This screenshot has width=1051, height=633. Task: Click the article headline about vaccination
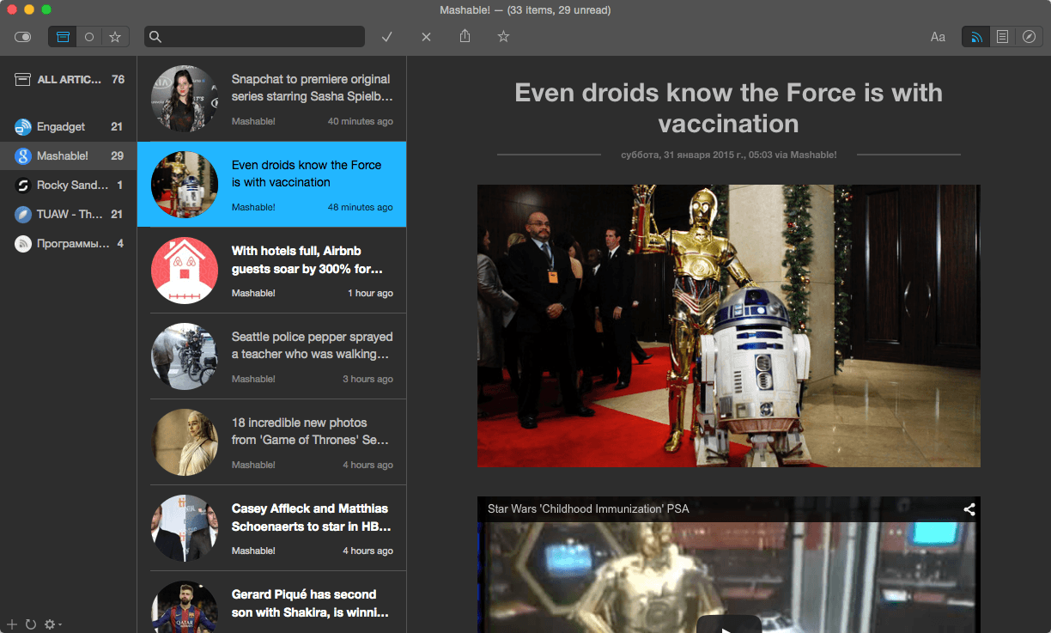coord(728,108)
